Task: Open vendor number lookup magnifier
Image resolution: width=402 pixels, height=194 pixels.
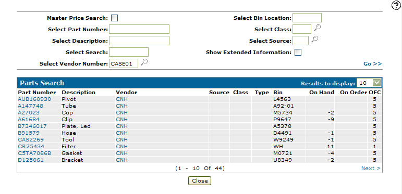Action: point(144,61)
